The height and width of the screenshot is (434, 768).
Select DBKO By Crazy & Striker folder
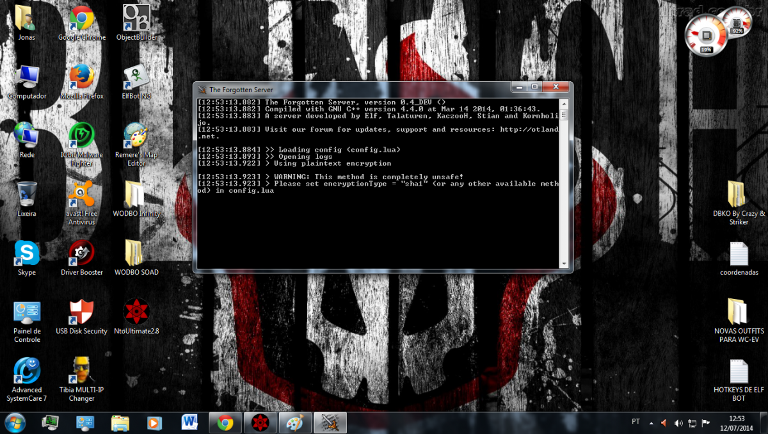coord(739,203)
